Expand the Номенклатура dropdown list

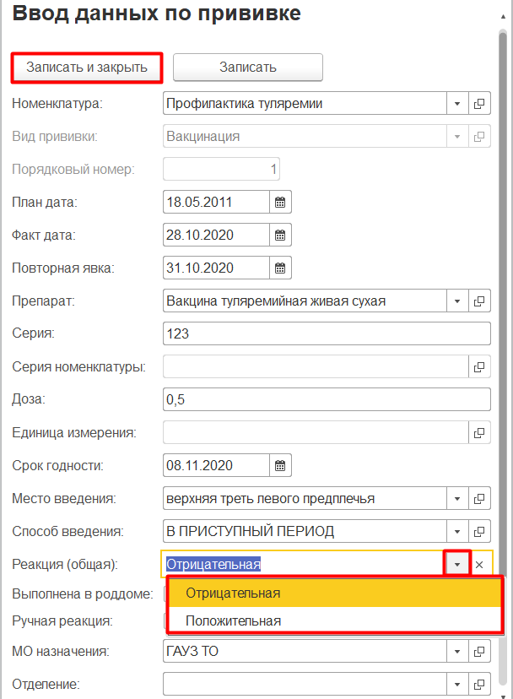pyautogui.click(x=456, y=104)
